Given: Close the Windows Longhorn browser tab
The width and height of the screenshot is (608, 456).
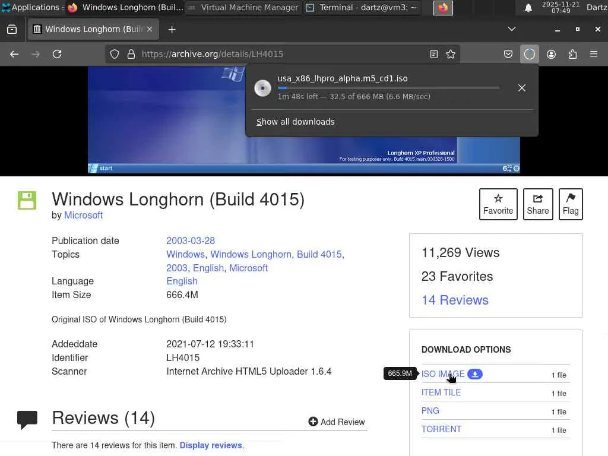Looking at the screenshot, I should pos(150,29).
